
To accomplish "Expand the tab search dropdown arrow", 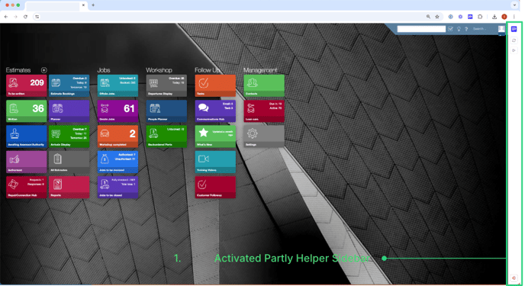I will tap(514, 5).
